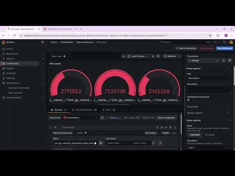Click Dashboards breadcrumb link
This screenshot has width=235, height=176.
67,42
